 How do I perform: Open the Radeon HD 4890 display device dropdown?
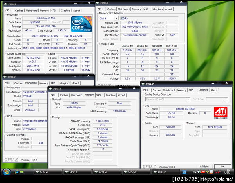tap(188, 99)
